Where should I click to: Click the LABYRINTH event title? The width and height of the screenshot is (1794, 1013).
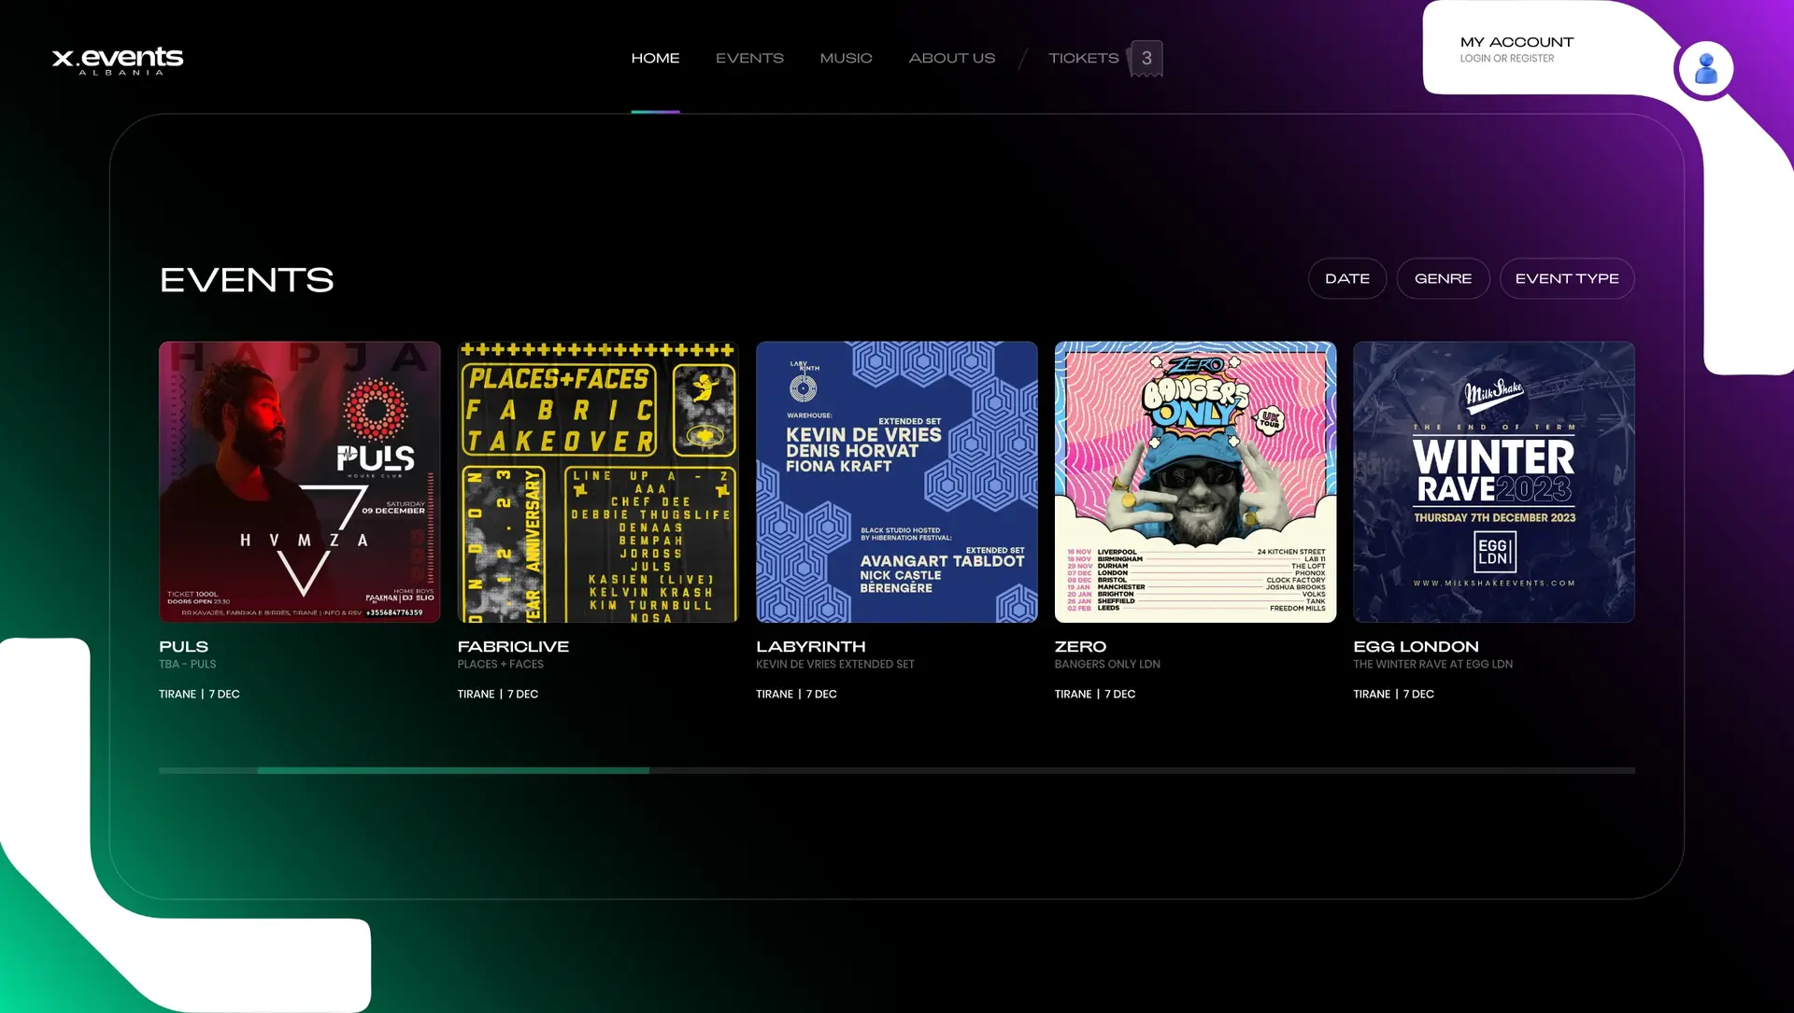tap(810, 646)
